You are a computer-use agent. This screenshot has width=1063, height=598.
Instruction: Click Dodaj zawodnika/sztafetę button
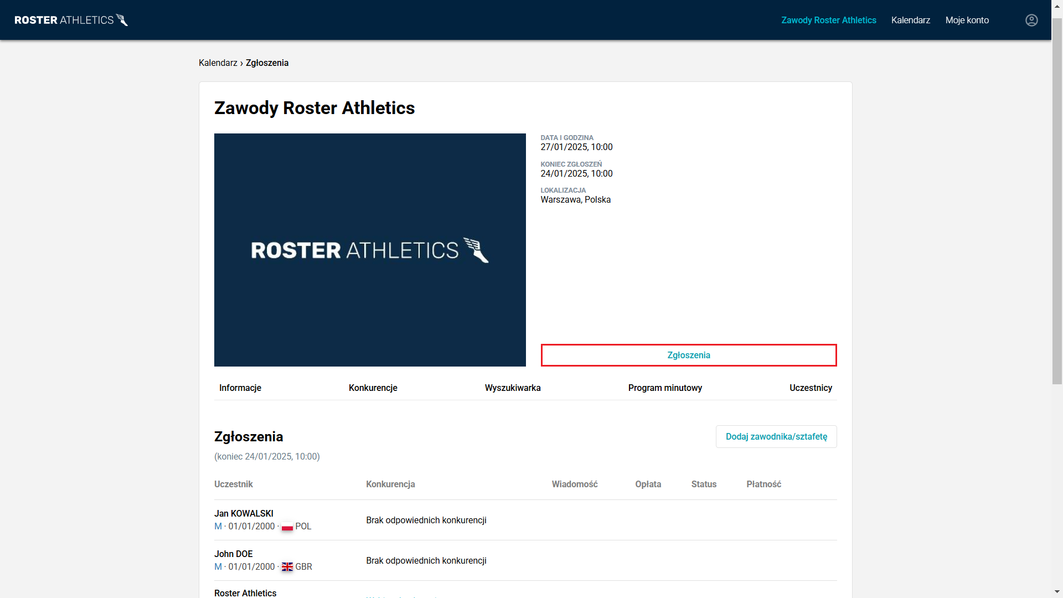tap(776, 437)
